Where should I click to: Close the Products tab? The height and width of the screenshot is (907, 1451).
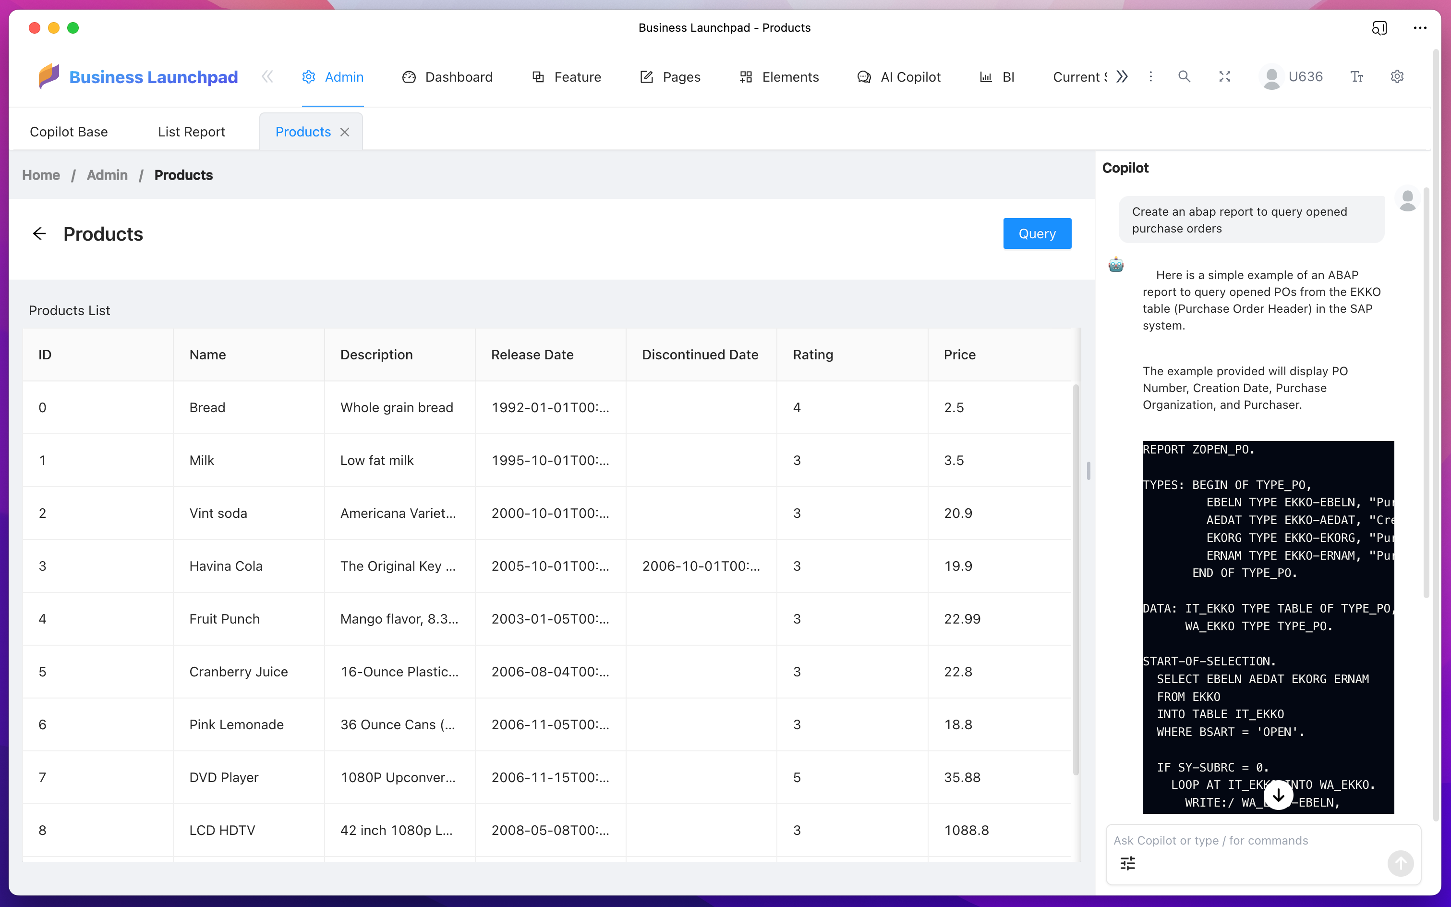(345, 132)
